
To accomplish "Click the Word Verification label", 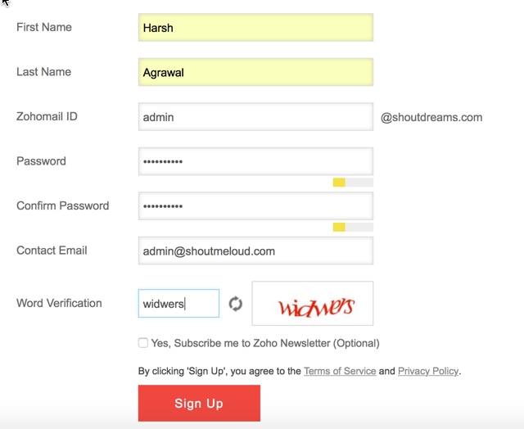I will (x=59, y=303).
